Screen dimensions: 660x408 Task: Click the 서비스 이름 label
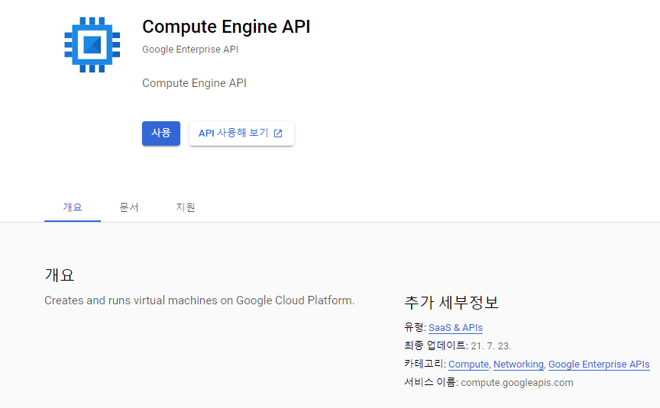click(431, 382)
